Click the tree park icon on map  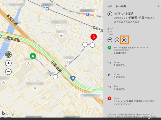click(x=35, y=88)
